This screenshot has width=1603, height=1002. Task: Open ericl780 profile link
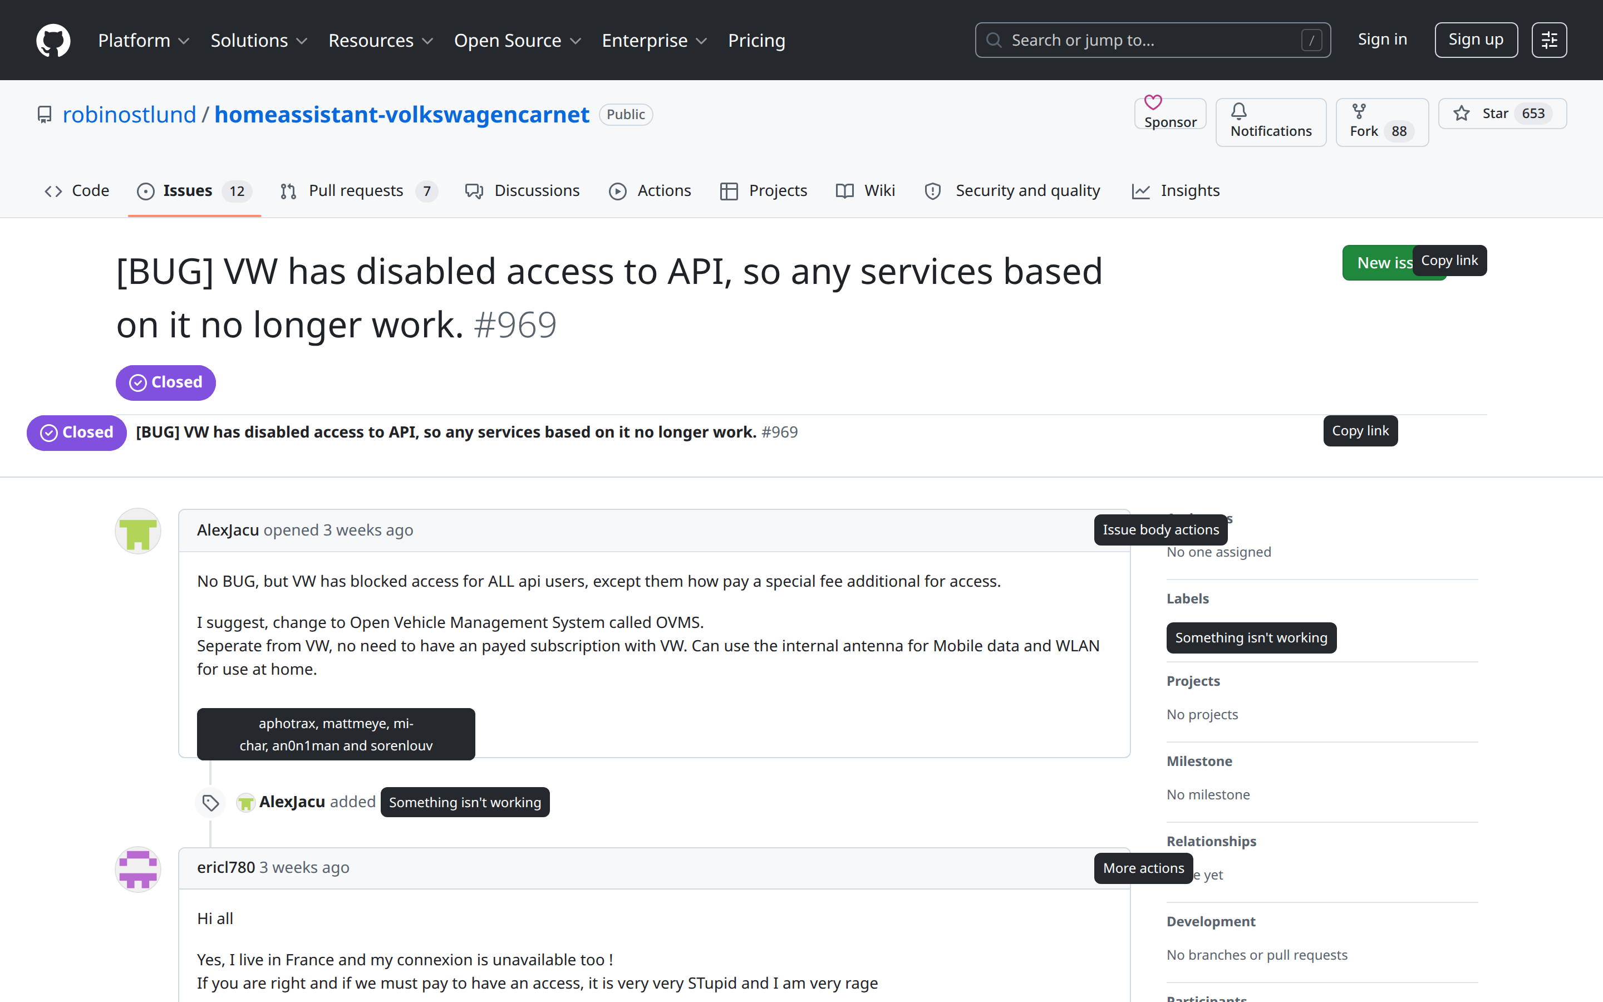(226, 867)
